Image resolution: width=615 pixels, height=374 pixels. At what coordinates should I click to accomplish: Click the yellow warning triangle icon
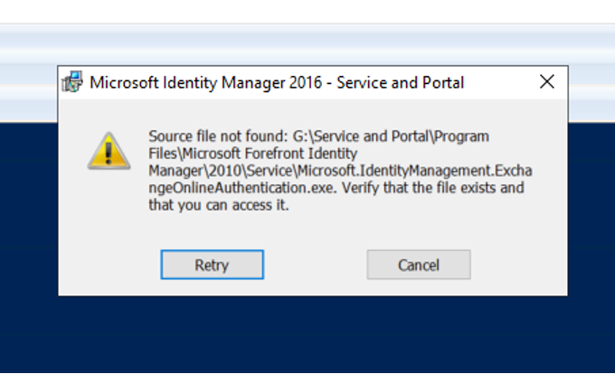tap(109, 151)
